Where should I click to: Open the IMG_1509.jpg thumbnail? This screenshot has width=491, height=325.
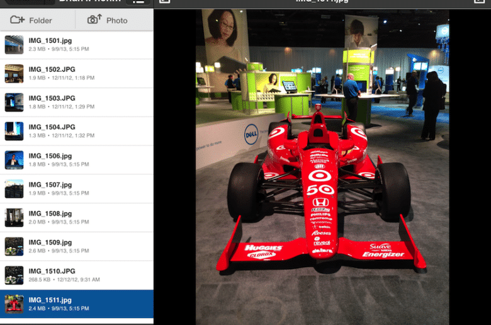tap(14, 246)
